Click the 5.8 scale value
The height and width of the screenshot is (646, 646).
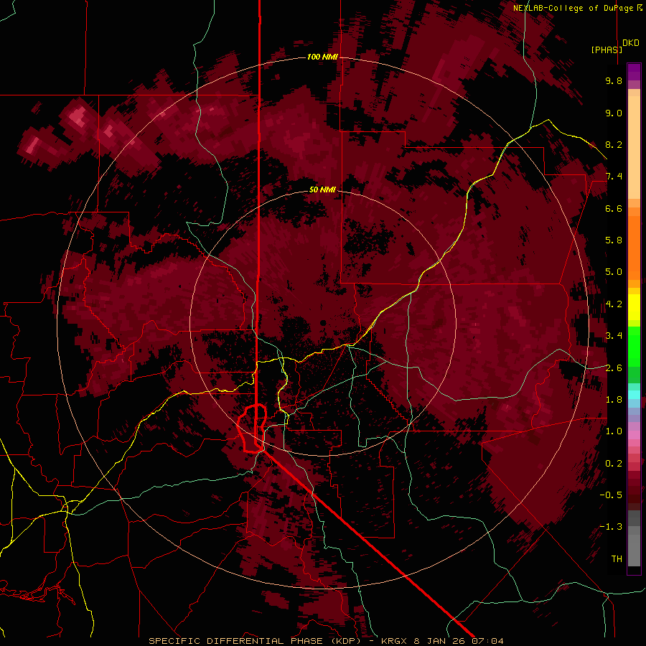[614, 240]
